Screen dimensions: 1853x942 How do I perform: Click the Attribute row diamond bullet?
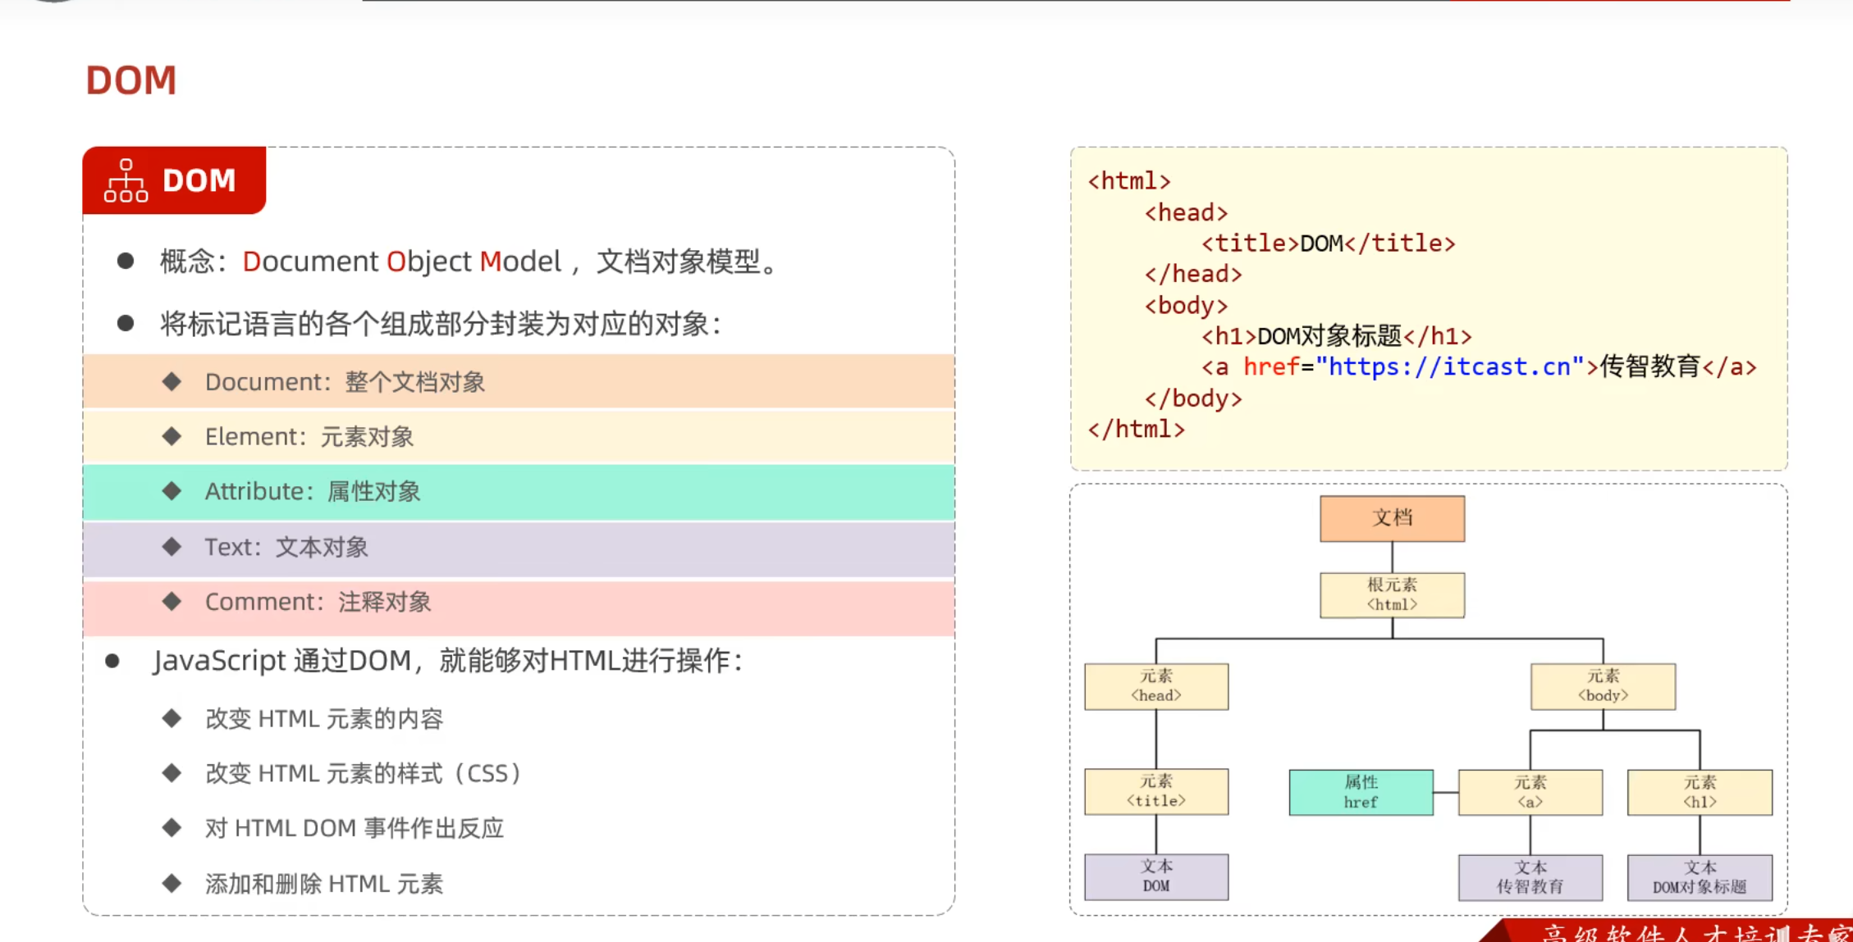tap(172, 491)
